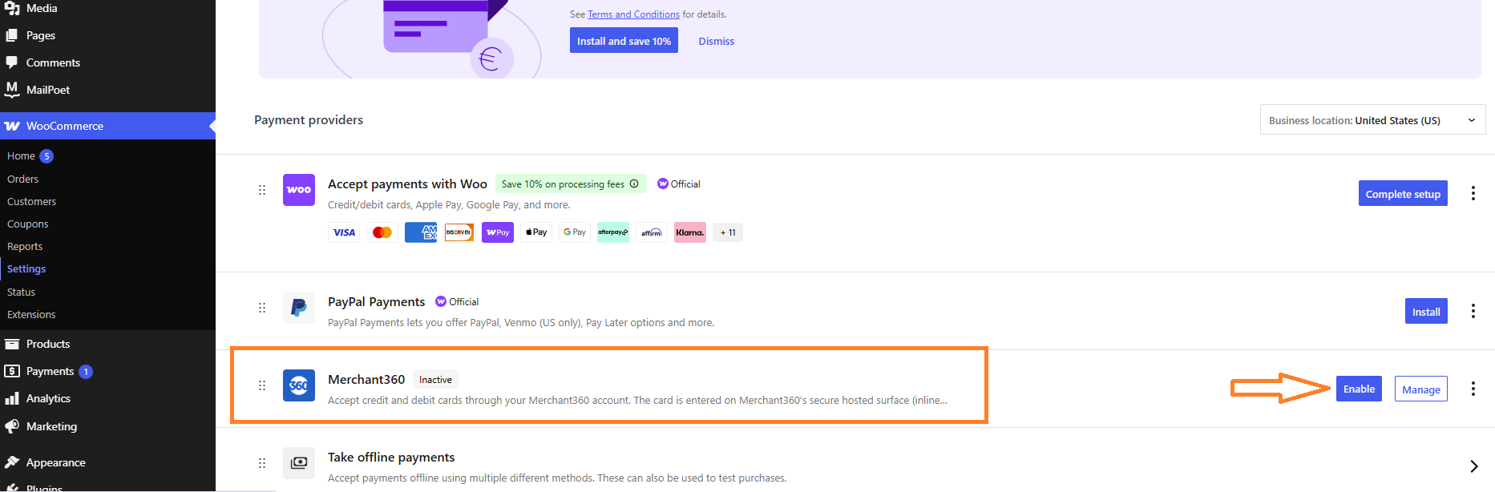Click the drag handle for Woo payments row
The height and width of the screenshot is (492, 1495).
tap(262, 190)
